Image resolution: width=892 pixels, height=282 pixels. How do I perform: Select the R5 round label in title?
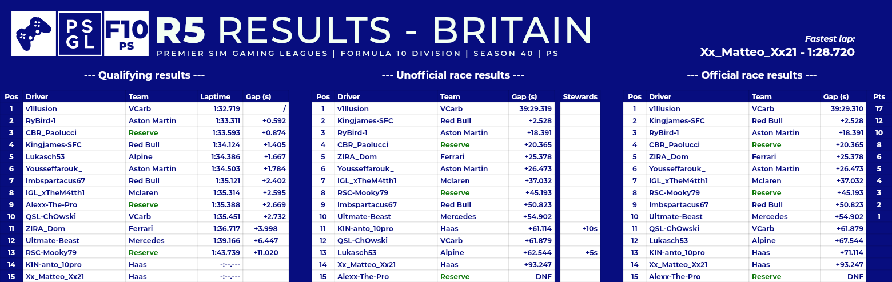(x=180, y=30)
